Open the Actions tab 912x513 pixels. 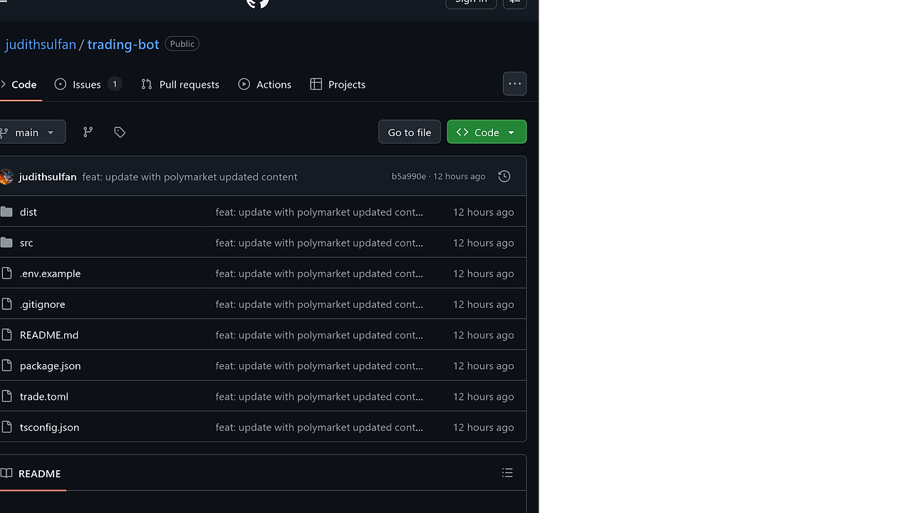click(x=265, y=84)
